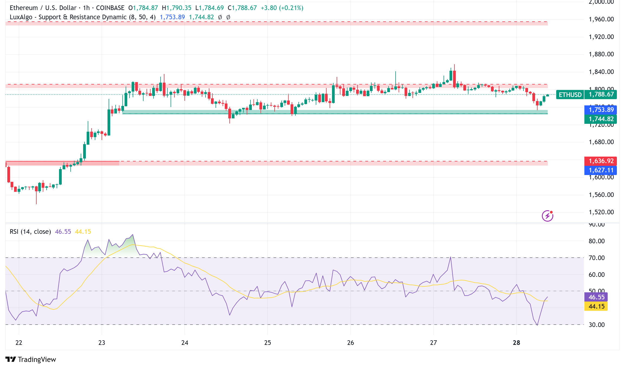This screenshot has width=625, height=369.
Task: Open the Ethereum / U.S. Dollar symbol title
Action: point(43,8)
